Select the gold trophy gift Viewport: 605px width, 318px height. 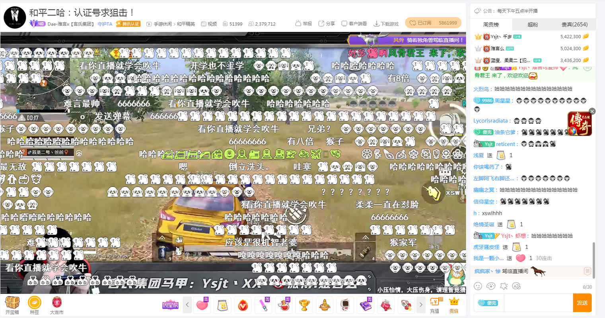coord(304,305)
